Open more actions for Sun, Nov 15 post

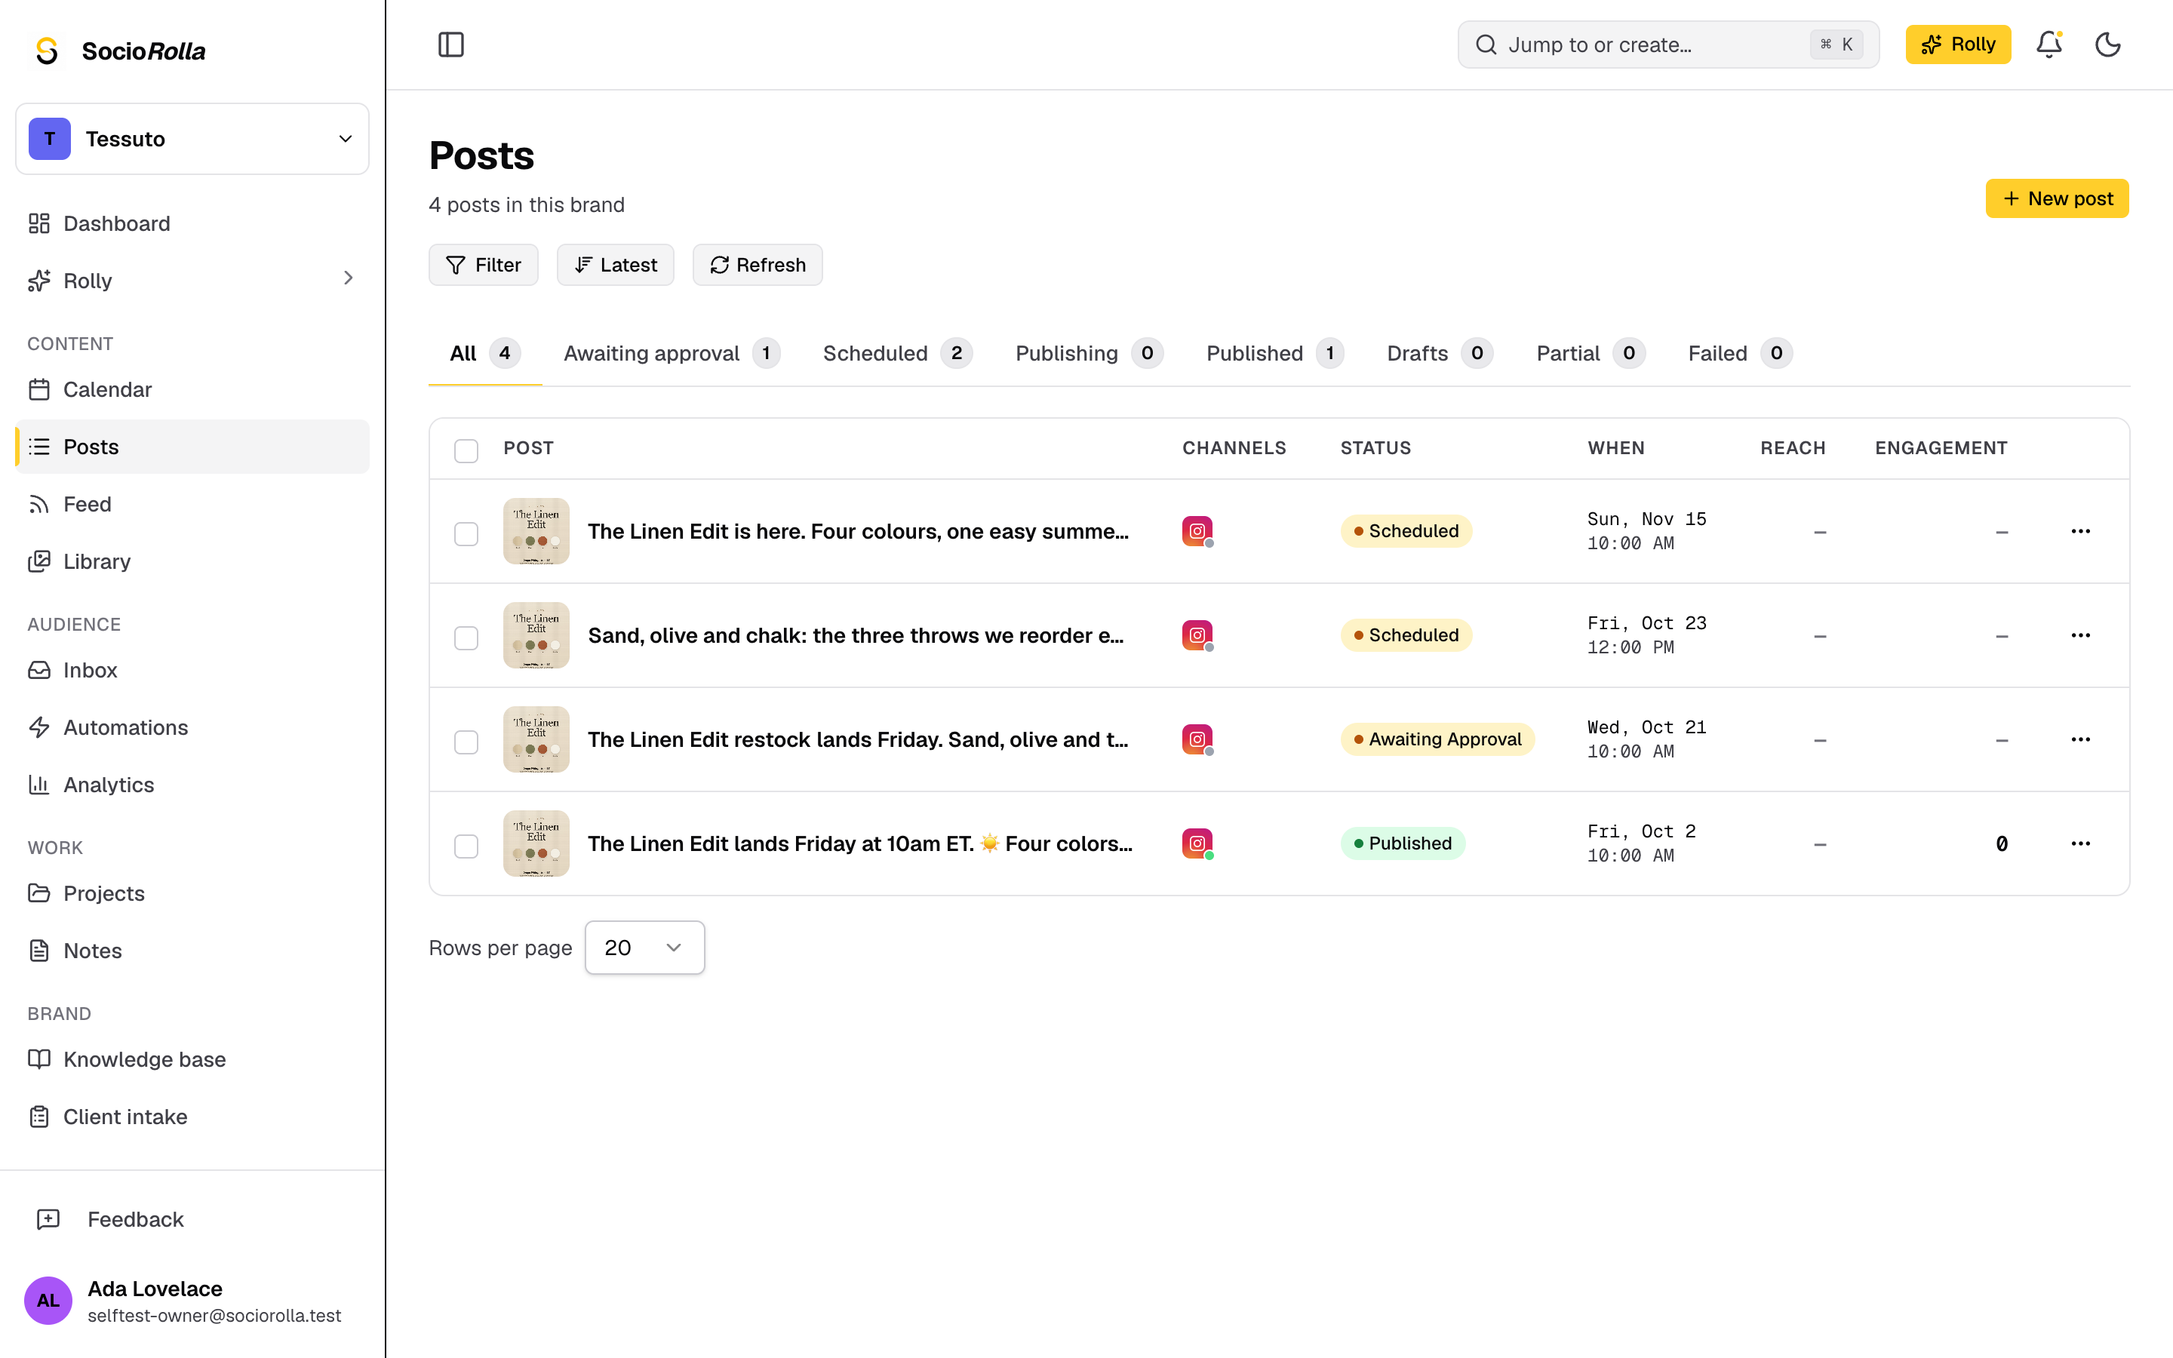pos(2080,531)
